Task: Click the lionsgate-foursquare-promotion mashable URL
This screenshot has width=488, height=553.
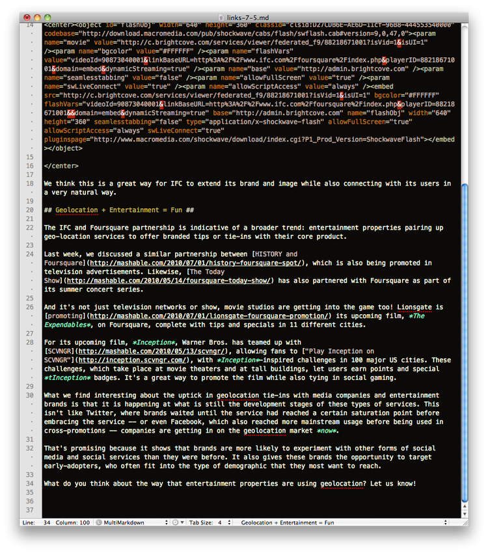Action: tap(209, 316)
